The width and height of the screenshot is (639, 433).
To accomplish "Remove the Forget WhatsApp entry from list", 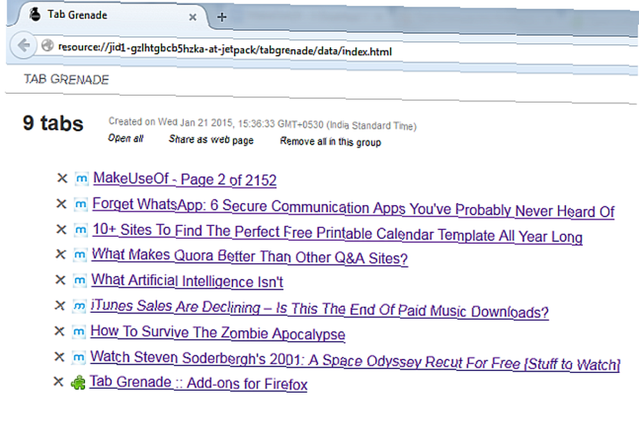I will pyautogui.click(x=61, y=203).
